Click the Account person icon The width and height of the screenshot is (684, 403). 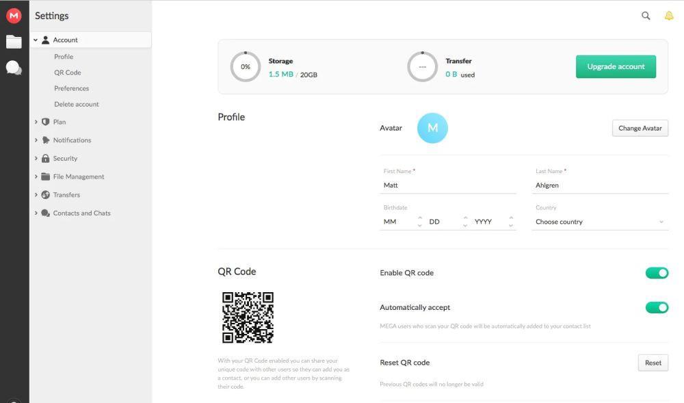45,40
